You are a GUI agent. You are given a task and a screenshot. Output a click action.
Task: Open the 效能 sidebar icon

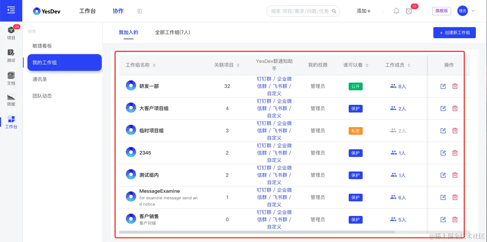coord(11,100)
